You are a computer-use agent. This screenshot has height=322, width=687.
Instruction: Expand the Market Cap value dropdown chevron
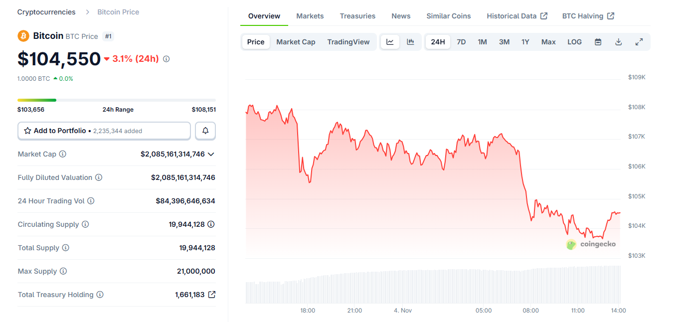(x=211, y=154)
